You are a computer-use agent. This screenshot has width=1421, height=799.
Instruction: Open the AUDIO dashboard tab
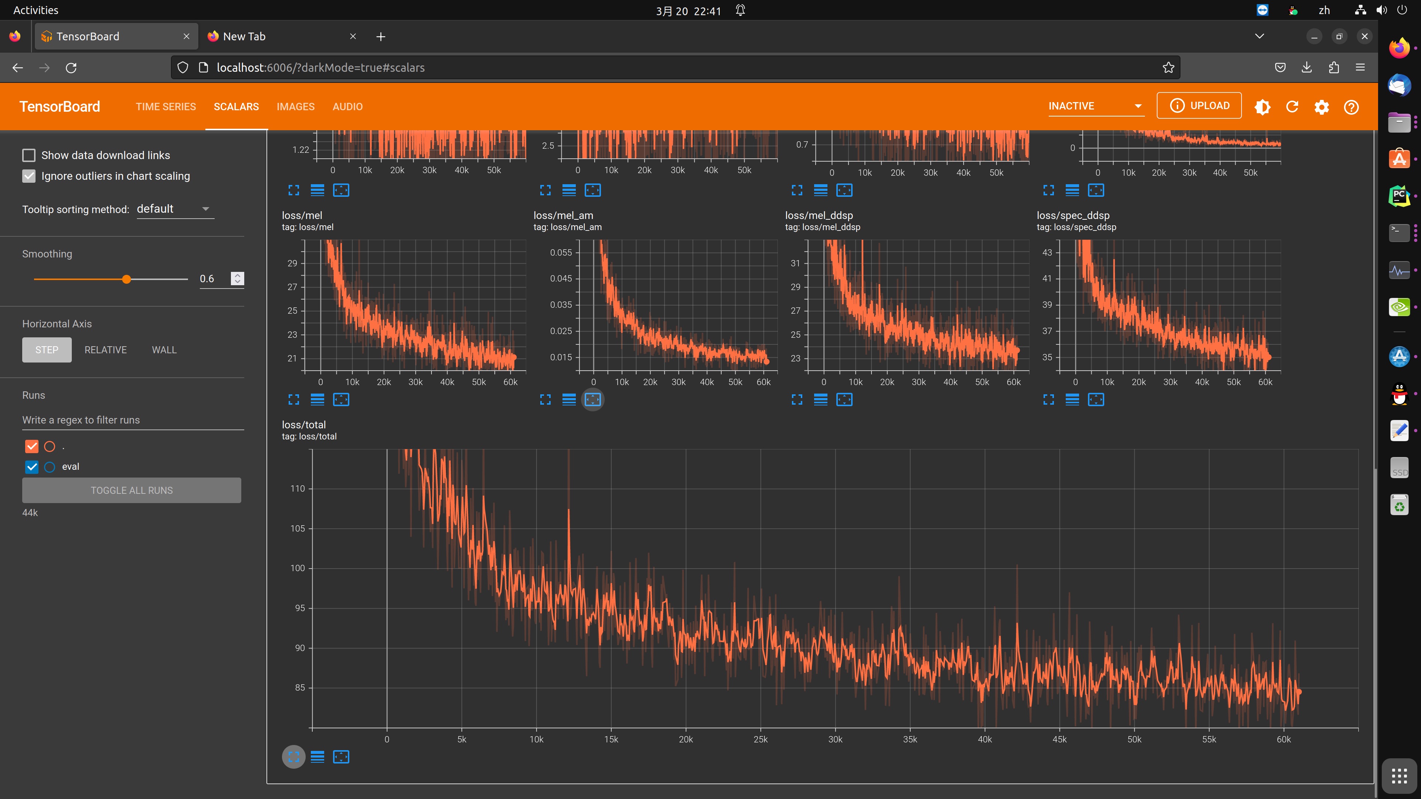click(x=347, y=107)
